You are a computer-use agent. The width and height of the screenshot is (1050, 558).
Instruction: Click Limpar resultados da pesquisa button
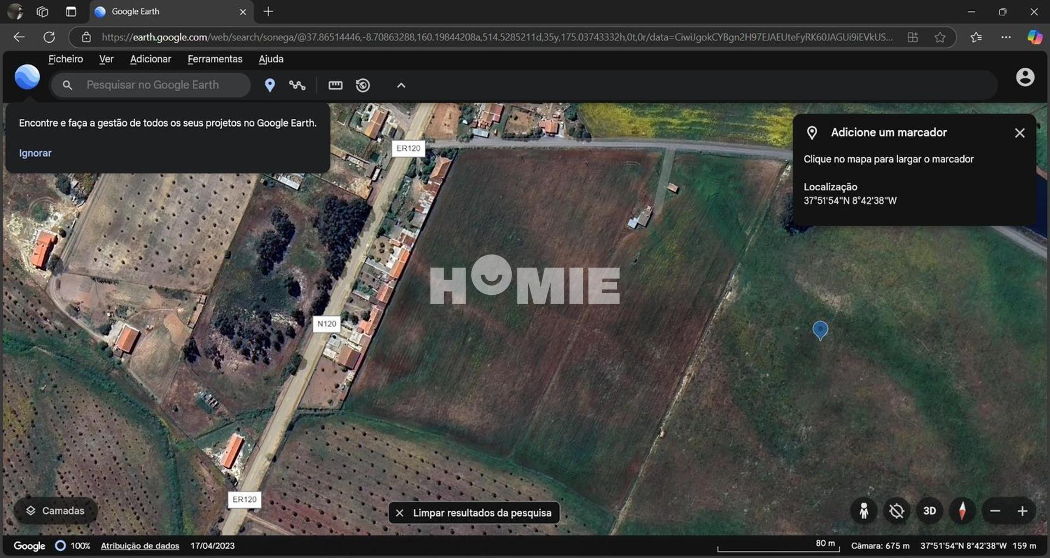pos(474,513)
